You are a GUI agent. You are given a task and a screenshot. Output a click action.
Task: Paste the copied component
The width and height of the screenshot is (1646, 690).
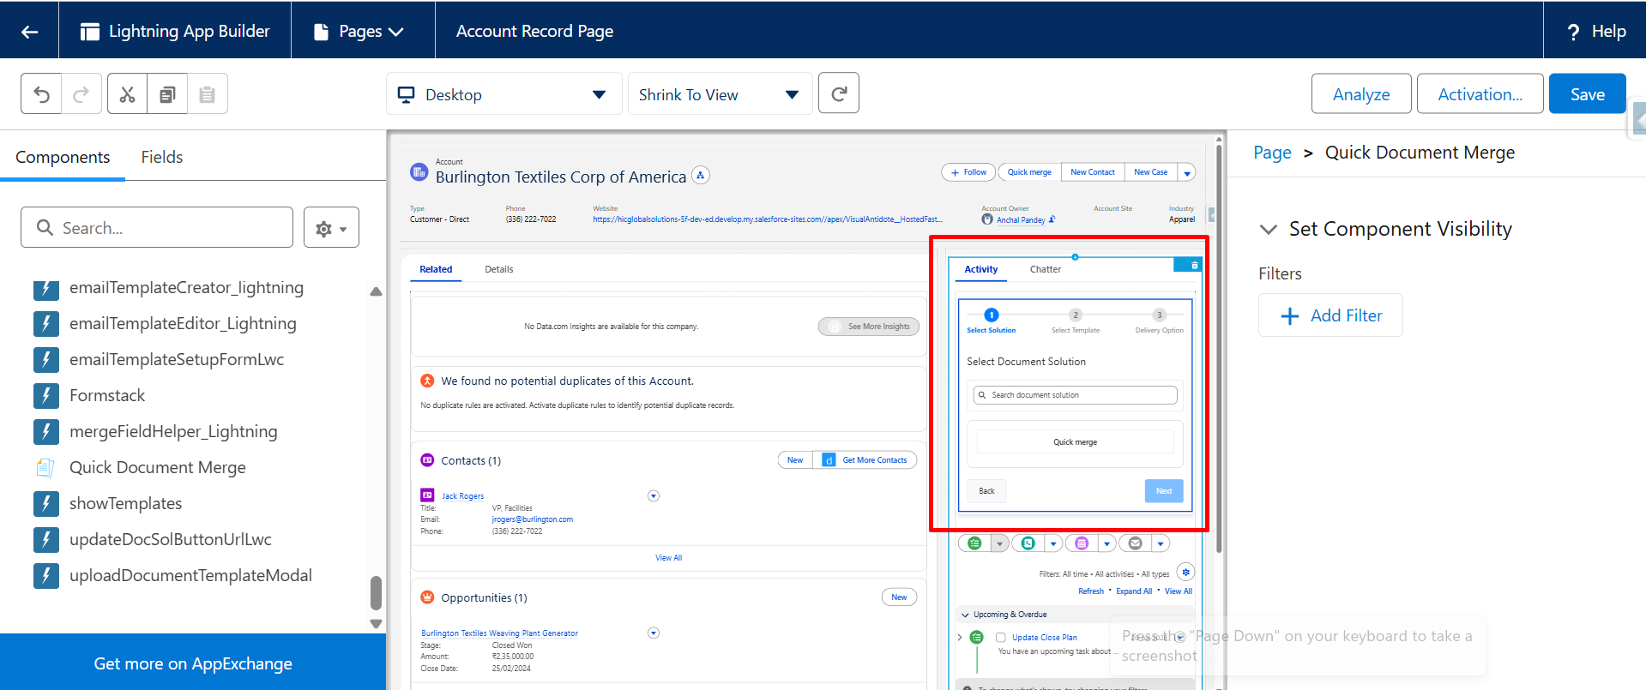click(208, 94)
